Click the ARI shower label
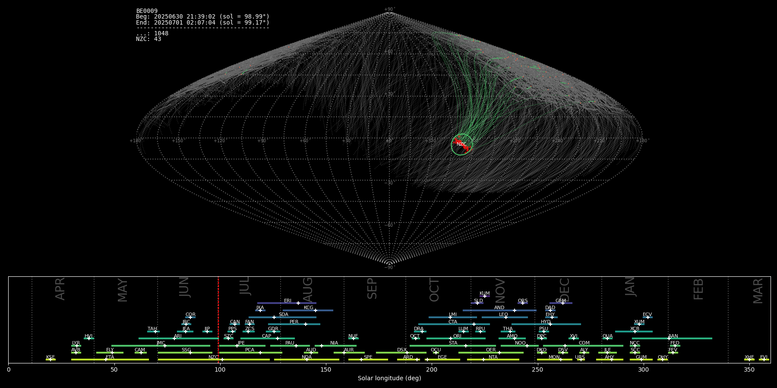The image size is (777, 388). coord(178,336)
